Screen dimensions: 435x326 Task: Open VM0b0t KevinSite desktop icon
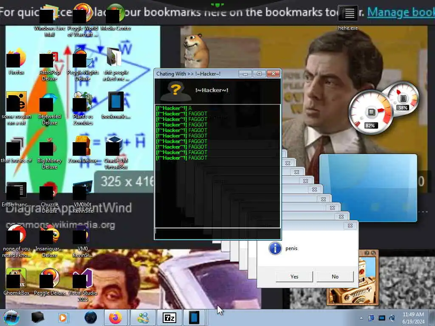click(x=83, y=197)
